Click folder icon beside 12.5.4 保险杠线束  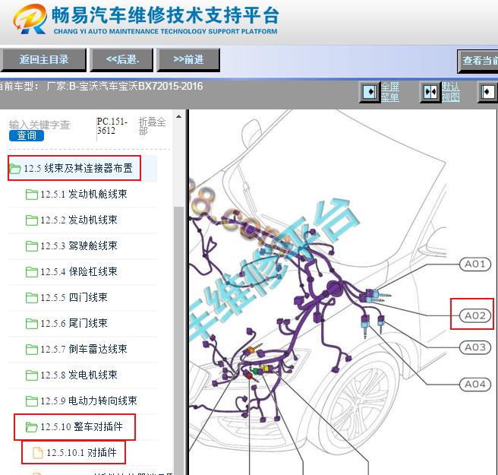tap(31, 272)
